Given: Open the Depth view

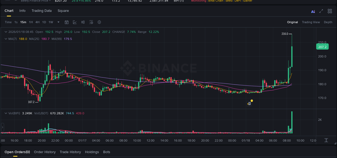Looking at the screenshot, I should (x=328, y=22).
